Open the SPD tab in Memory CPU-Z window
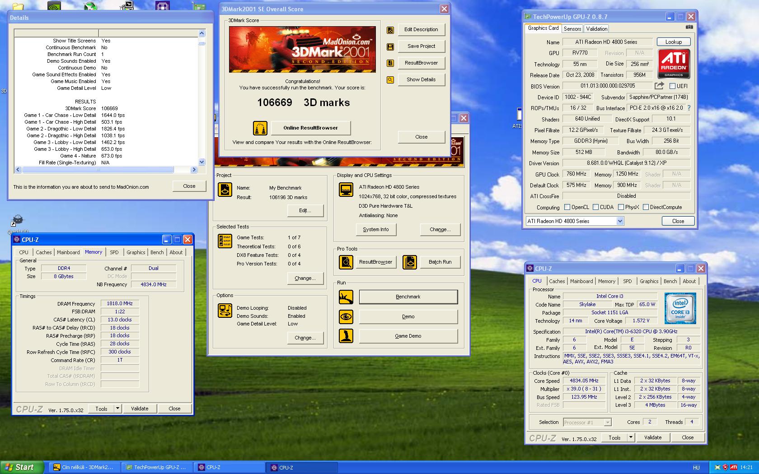759x474 pixels. coord(114,252)
